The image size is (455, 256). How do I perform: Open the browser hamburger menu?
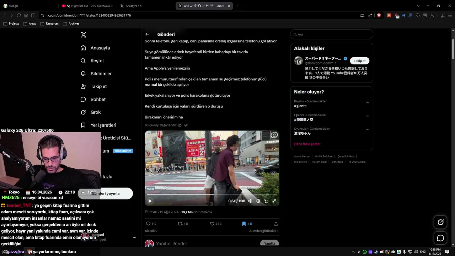pos(450,15)
